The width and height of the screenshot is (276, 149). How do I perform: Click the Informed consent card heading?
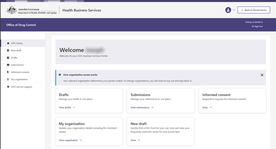(x=216, y=95)
